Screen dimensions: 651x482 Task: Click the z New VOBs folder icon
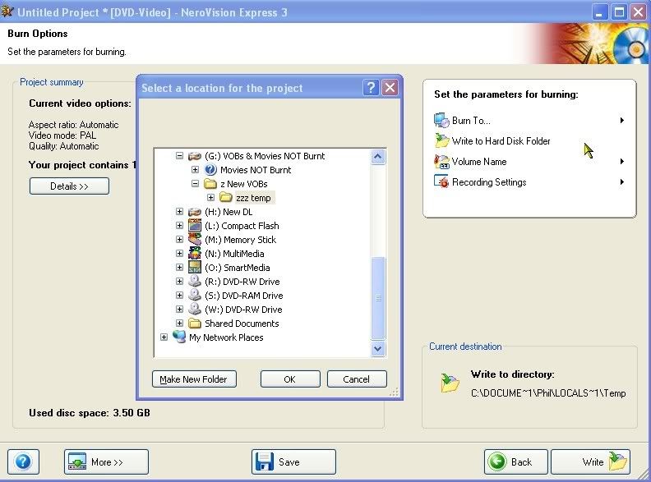coord(210,184)
